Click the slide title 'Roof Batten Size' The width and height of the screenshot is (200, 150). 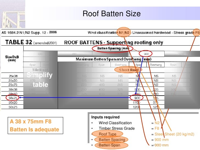pos(112,13)
